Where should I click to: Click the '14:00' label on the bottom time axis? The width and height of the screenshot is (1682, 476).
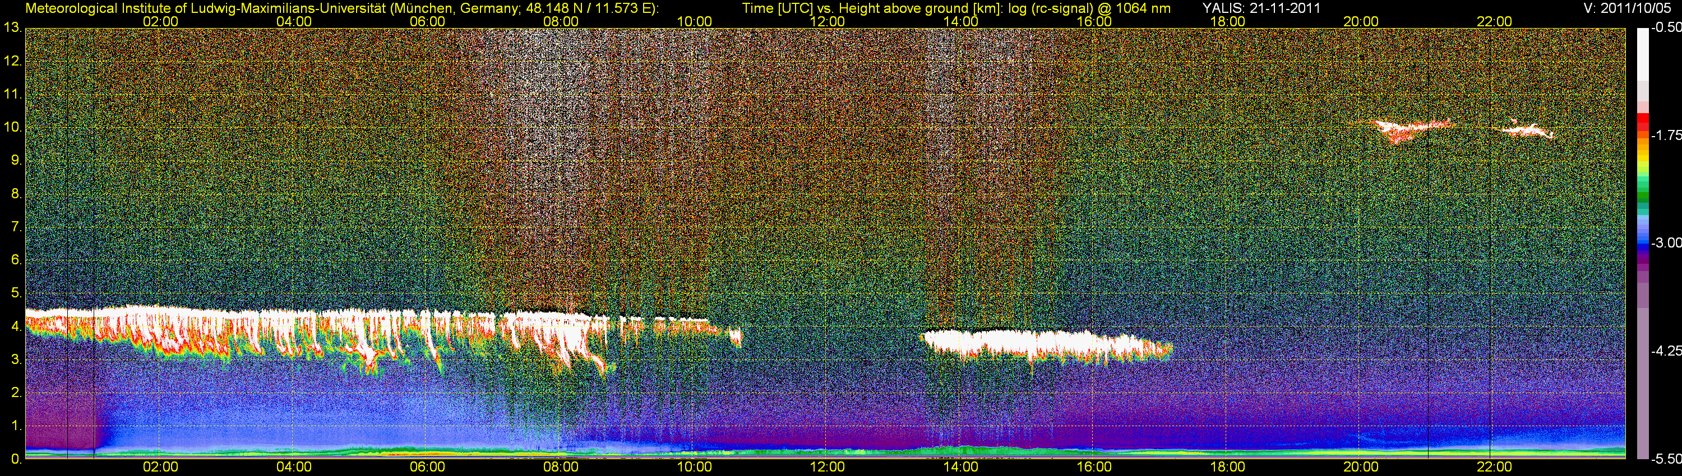961,468
